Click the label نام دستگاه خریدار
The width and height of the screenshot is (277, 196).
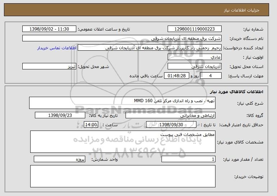pyautogui.click(x=246, y=38)
